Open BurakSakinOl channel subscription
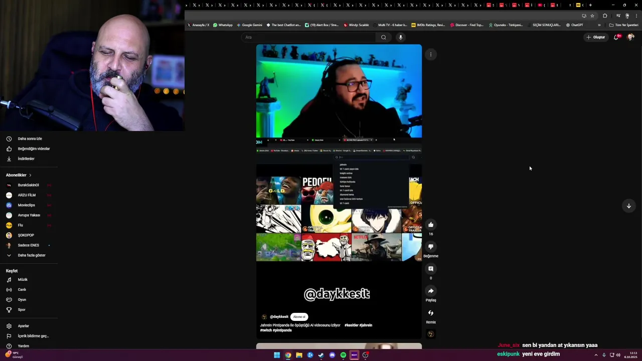Viewport: 642px width, 361px height. 29,185
